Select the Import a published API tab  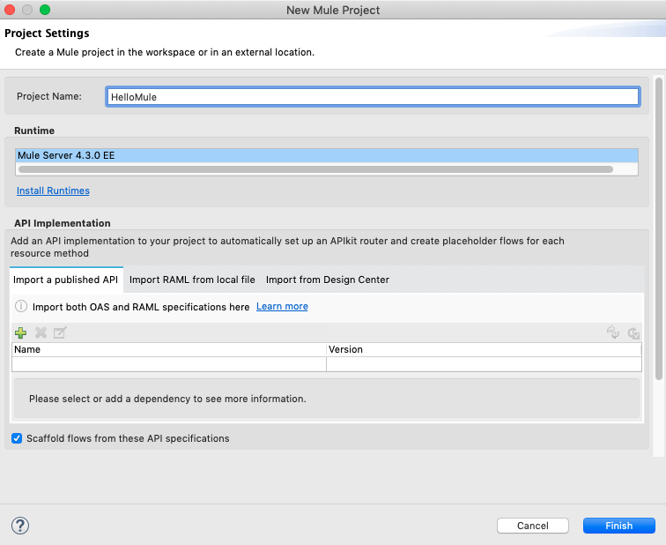65,280
